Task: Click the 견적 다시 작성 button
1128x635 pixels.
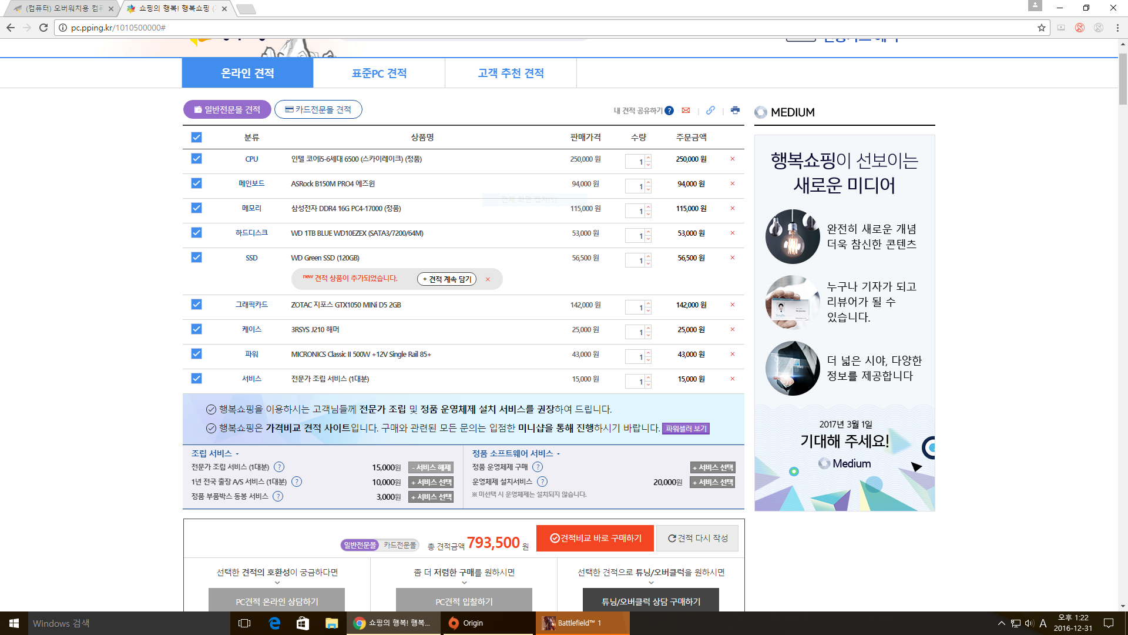Action: pos(697,538)
